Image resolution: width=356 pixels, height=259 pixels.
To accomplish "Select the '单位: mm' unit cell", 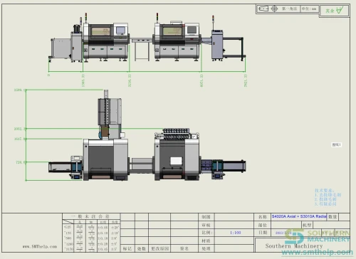I will coord(309,9).
